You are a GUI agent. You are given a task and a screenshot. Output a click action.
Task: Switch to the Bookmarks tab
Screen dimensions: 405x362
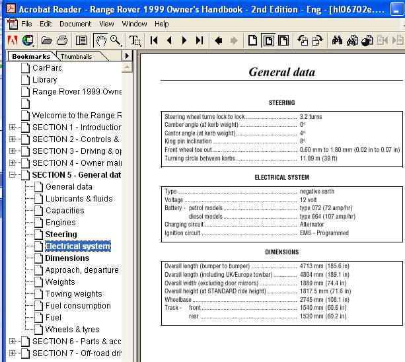[31, 56]
